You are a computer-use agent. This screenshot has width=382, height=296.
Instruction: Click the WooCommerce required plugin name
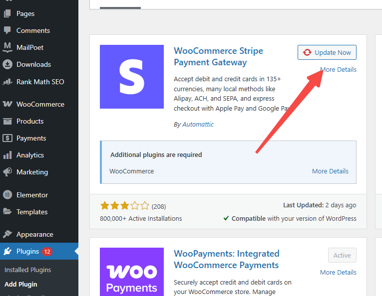pos(131,171)
